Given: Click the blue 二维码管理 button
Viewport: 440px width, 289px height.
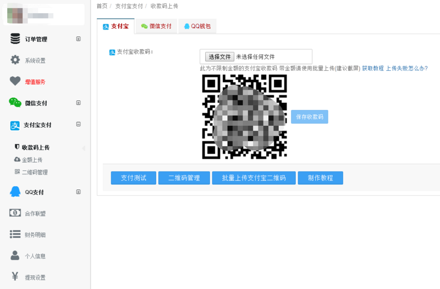Looking at the screenshot, I should [184, 177].
